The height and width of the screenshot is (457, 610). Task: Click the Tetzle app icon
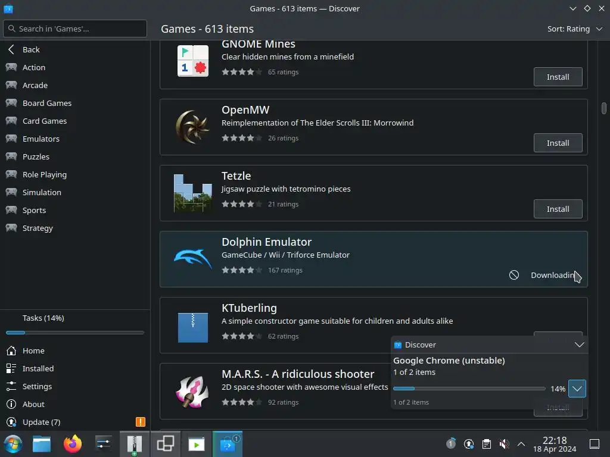pos(193,193)
